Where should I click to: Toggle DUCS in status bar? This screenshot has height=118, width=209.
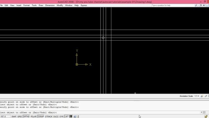click(56, 117)
